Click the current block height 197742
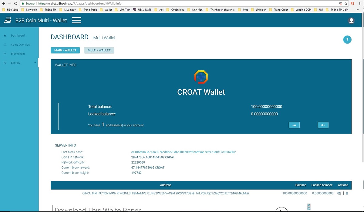364x212 pixels. (x=136, y=173)
